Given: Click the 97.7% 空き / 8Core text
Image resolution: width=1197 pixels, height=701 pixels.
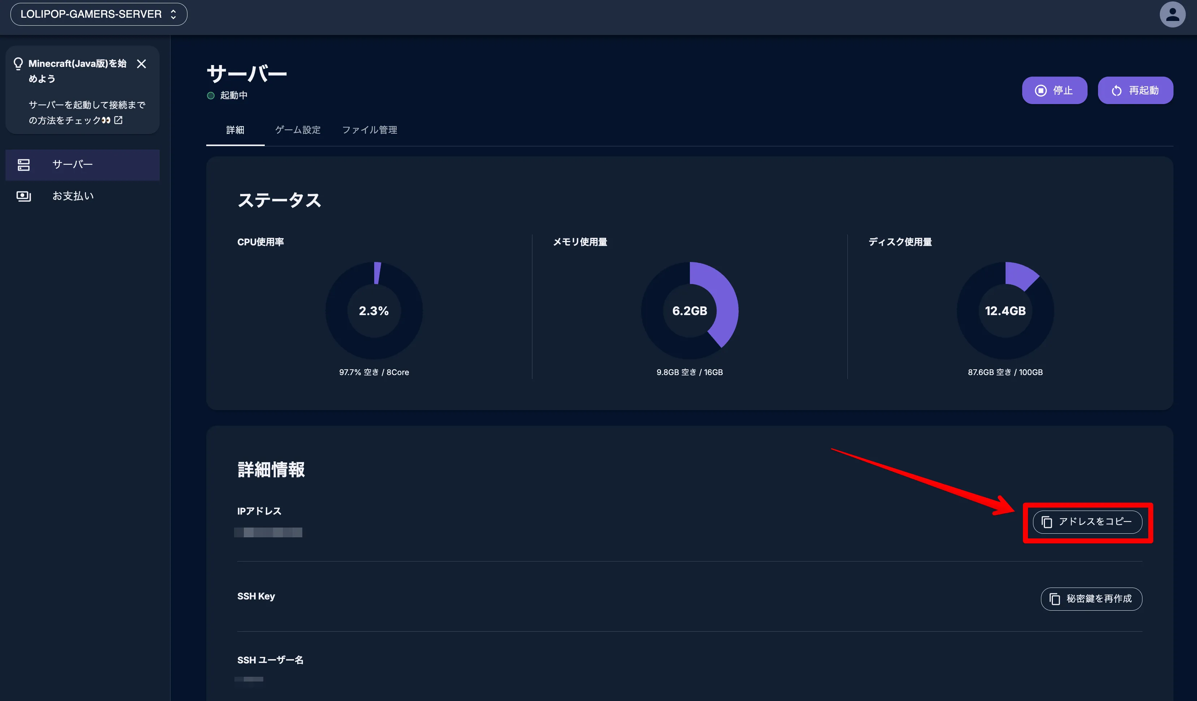Looking at the screenshot, I should 374,372.
